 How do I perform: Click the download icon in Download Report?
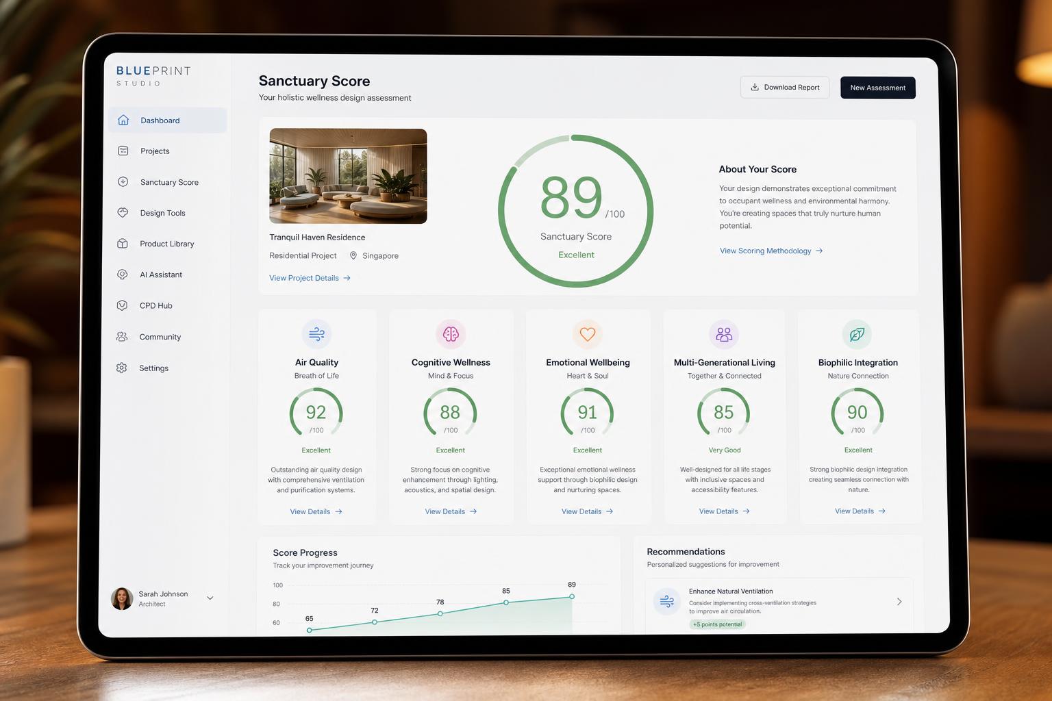(x=755, y=87)
